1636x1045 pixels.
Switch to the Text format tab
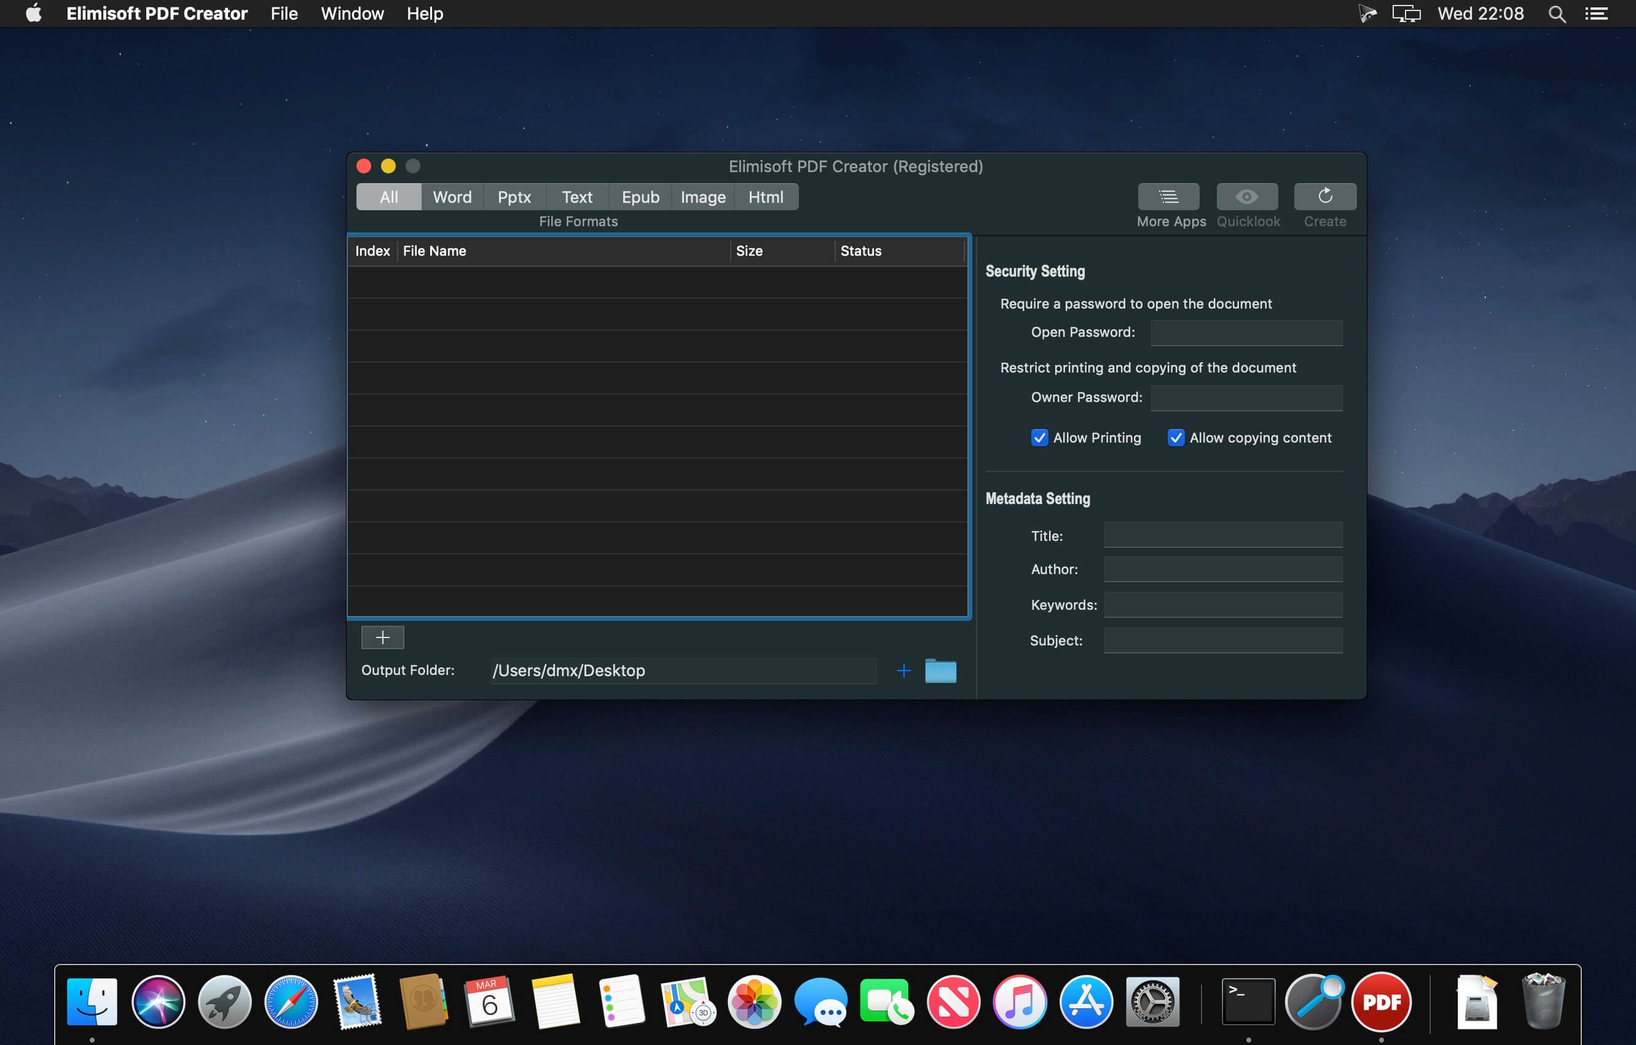577,197
